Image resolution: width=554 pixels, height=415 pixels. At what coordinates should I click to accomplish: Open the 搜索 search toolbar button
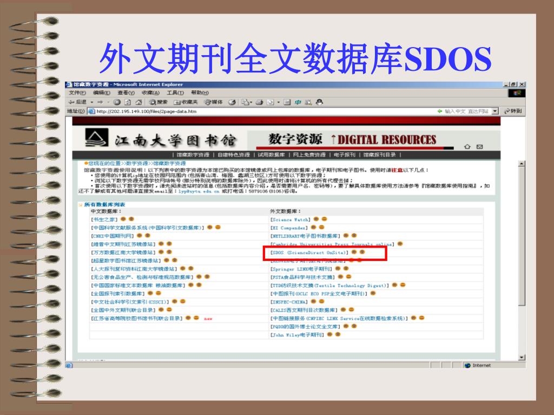[158, 102]
